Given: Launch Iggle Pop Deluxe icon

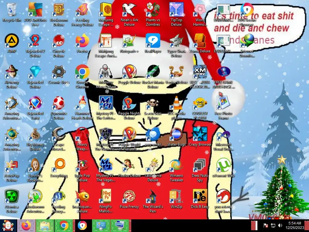Looking at the screenshot, I should pyautogui.click(x=82, y=170).
